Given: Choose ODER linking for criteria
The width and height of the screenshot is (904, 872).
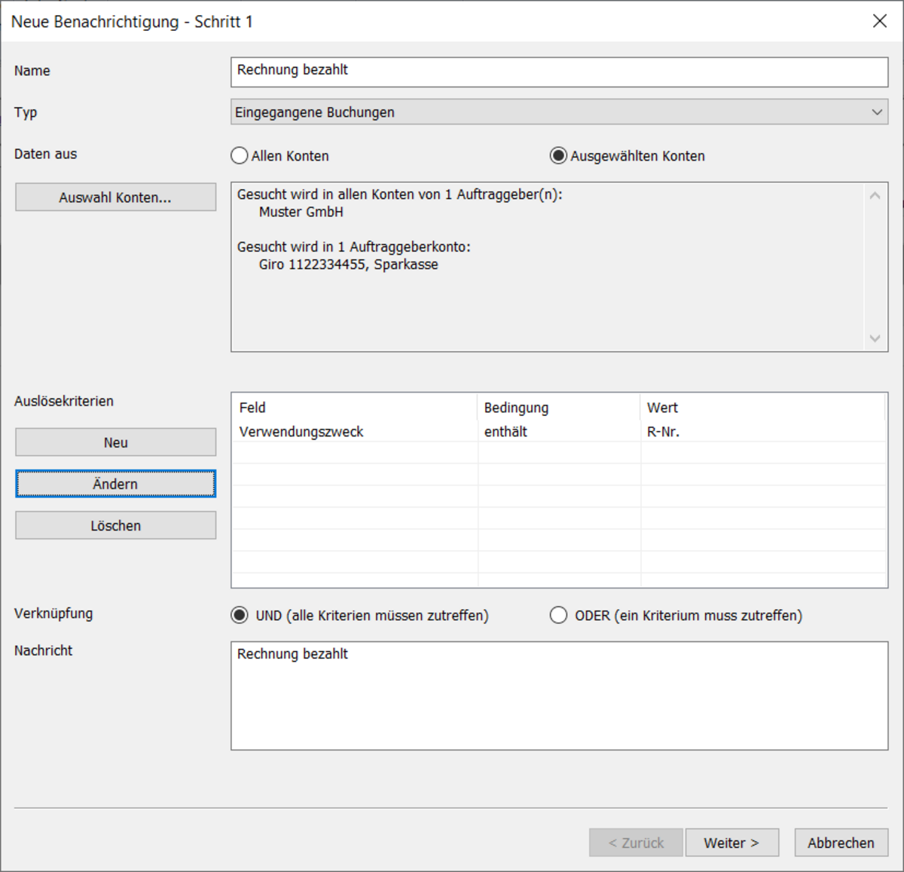Looking at the screenshot, I should 558,615.
